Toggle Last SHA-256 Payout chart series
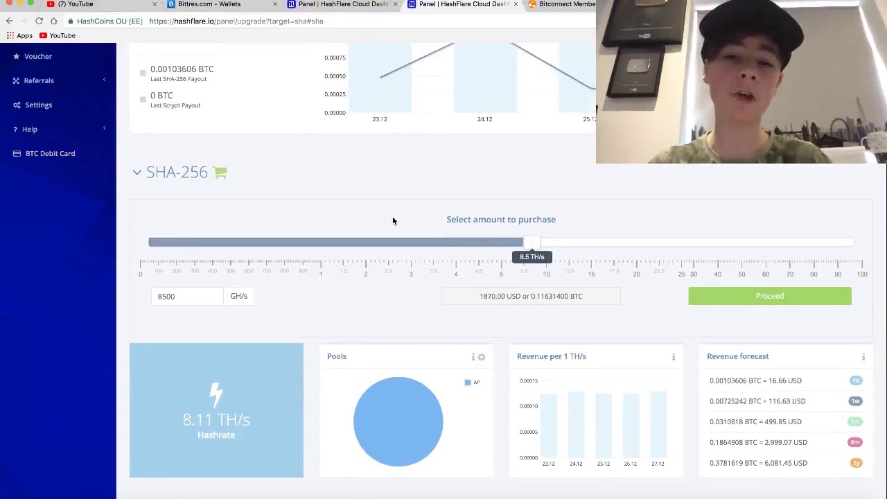This screenshot has height=499, width=887. pyautogui.click(x=143, y=73)
